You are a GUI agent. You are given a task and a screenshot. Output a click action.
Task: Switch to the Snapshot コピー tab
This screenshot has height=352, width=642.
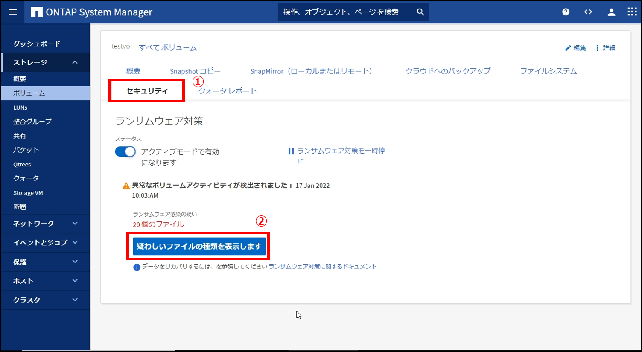click(x=195, y=71)
